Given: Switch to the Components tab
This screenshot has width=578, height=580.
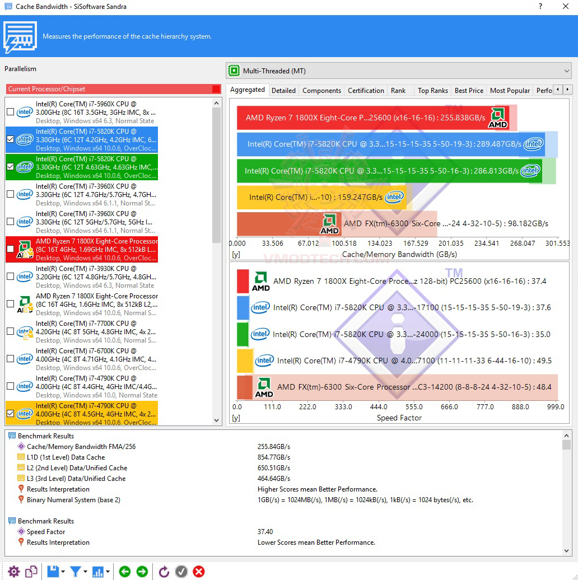Looking at the screenshot, I should click(x=321, y=91).
